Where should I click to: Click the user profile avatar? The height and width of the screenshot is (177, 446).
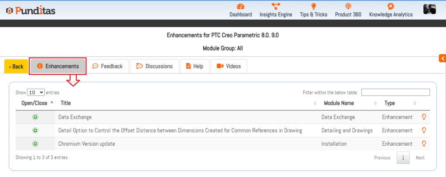pyautogui.click(x=429, y=9)
